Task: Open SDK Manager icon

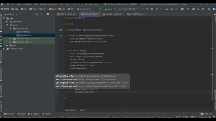Action: 203,9
